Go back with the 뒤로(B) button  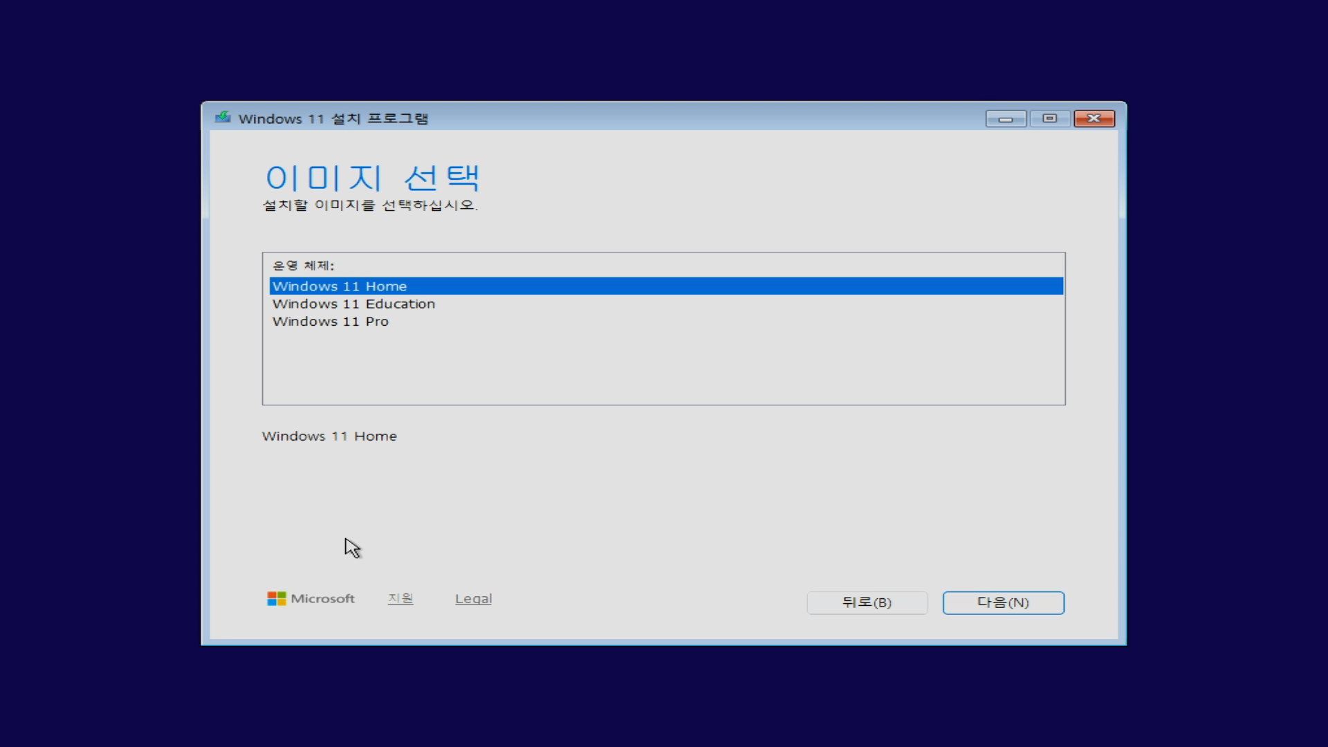(x=867, y=602)
